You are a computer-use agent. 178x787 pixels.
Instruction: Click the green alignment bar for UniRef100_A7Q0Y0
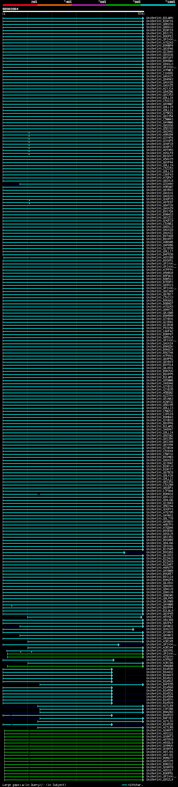75,657
